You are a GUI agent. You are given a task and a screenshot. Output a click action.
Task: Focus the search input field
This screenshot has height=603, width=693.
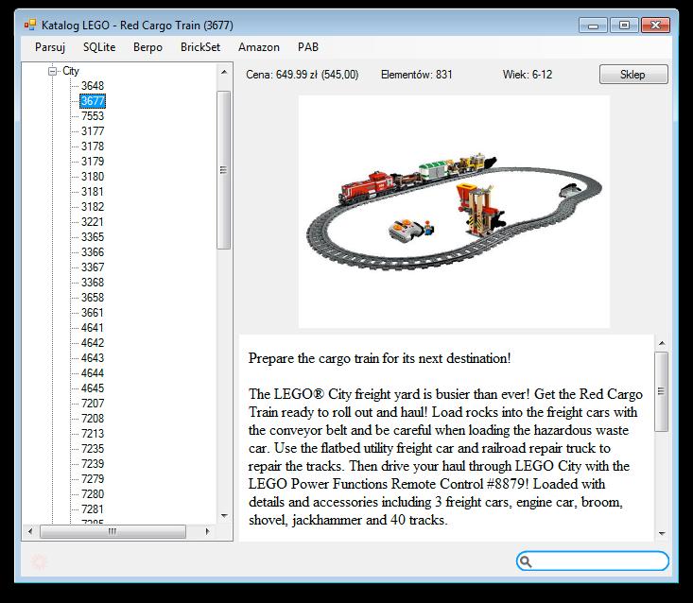592,561
